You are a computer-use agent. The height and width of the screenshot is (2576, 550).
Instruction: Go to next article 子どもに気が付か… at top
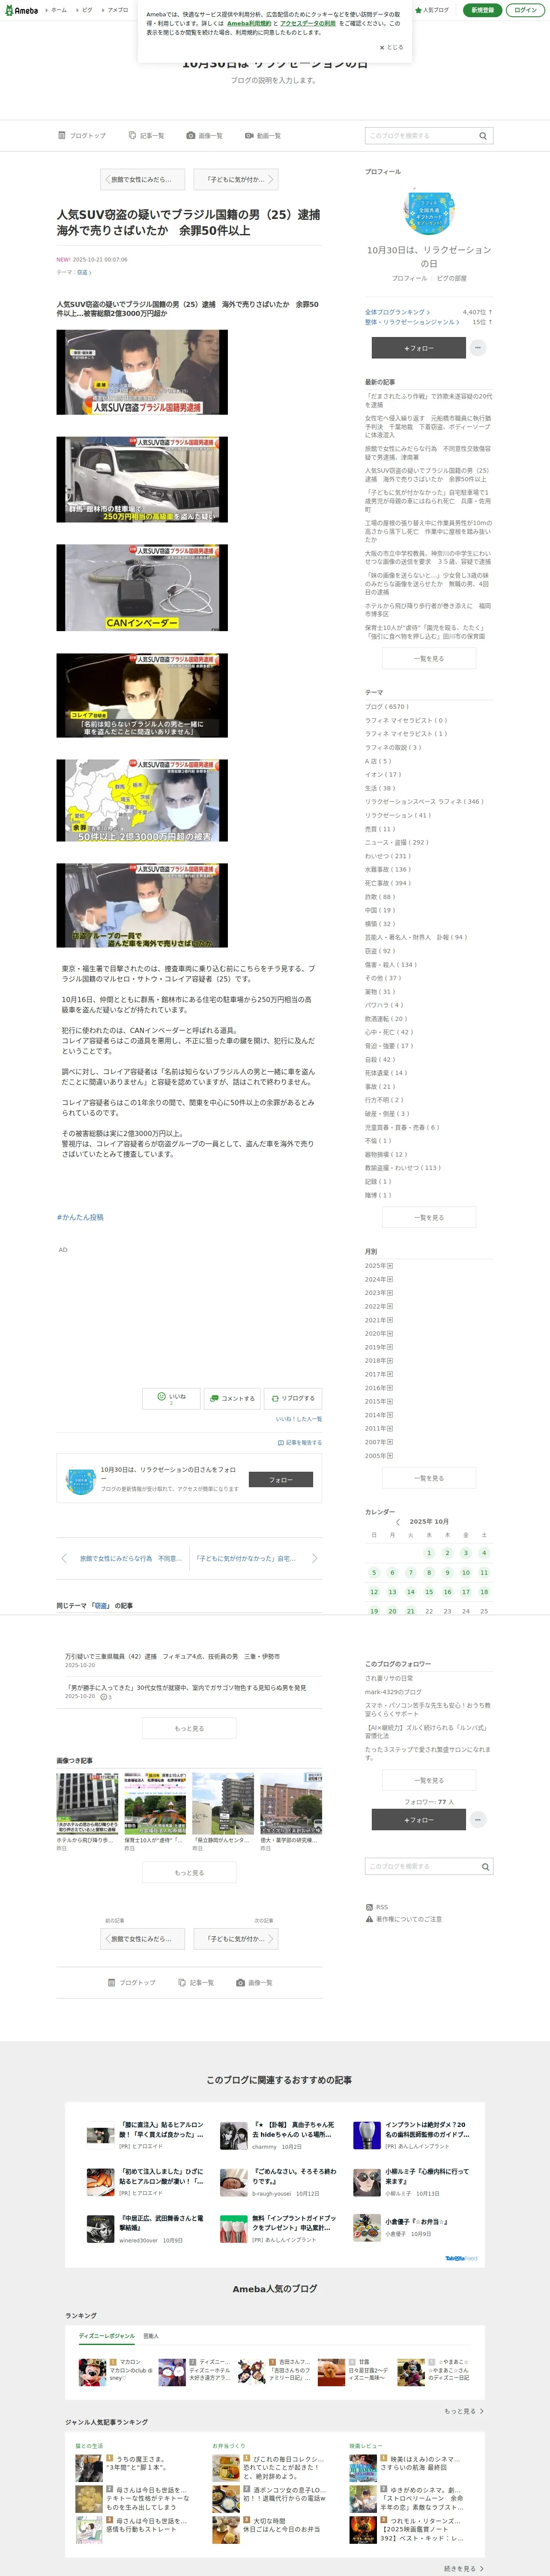coord(236,179)
